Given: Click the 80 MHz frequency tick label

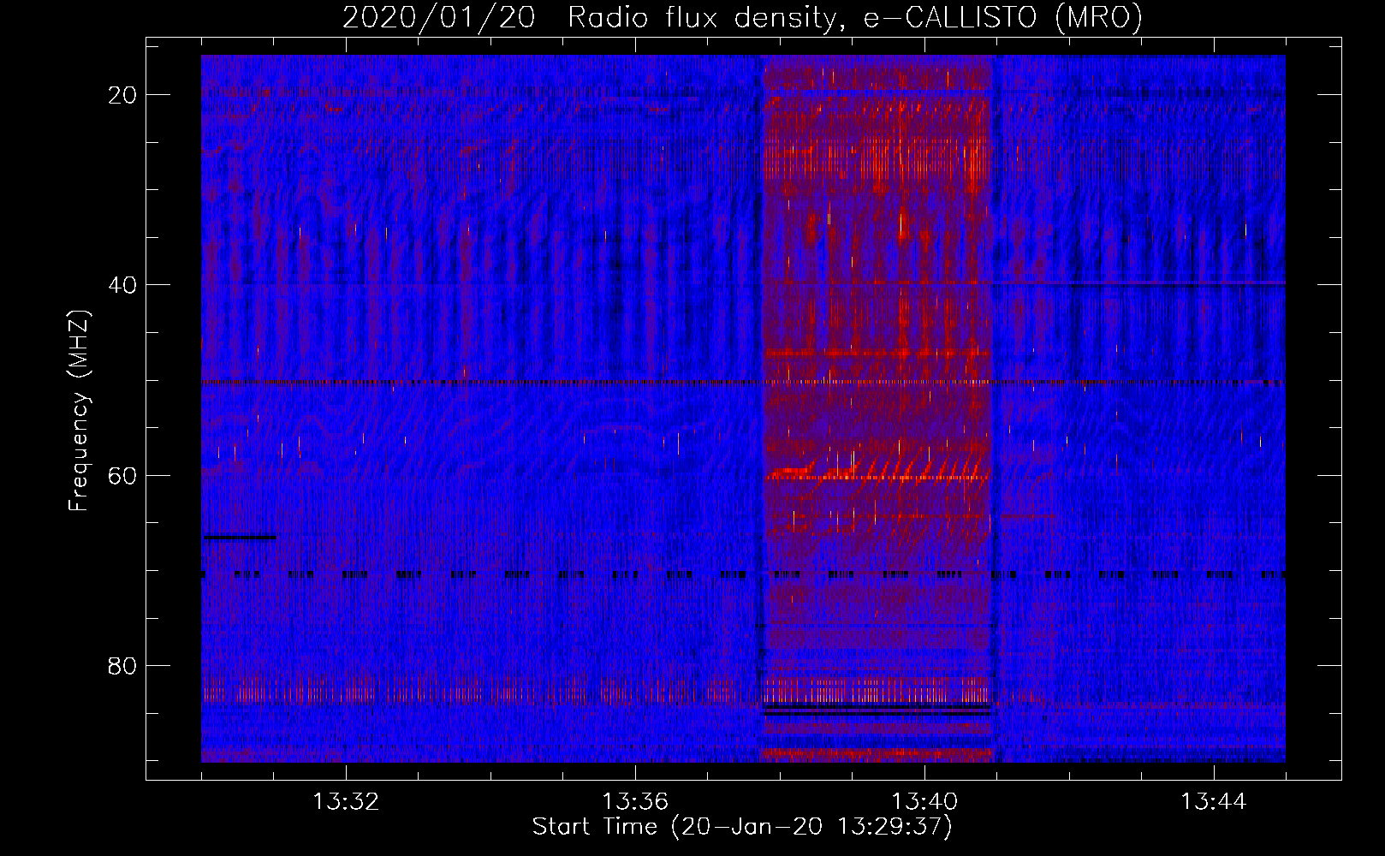Looking at the screenshot, I should (123, 666).
